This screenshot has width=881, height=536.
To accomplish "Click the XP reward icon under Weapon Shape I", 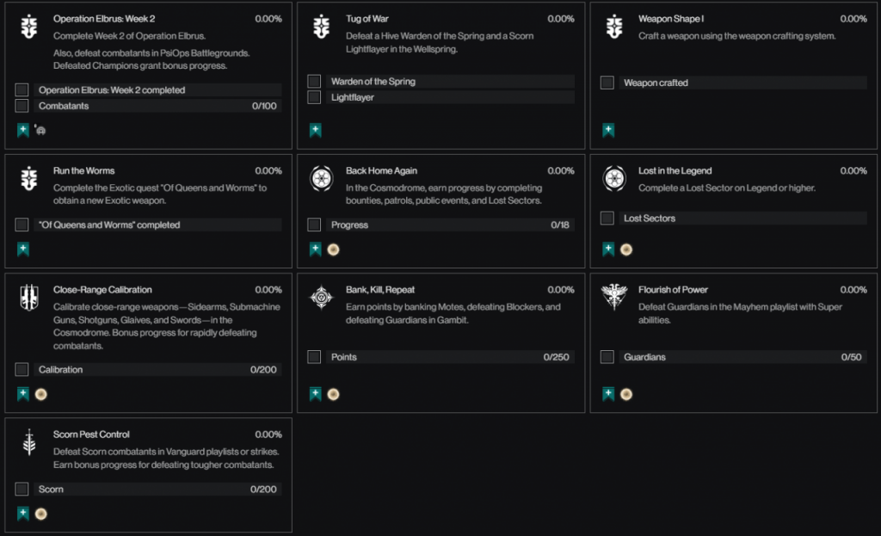I will [x=607, y=131].
